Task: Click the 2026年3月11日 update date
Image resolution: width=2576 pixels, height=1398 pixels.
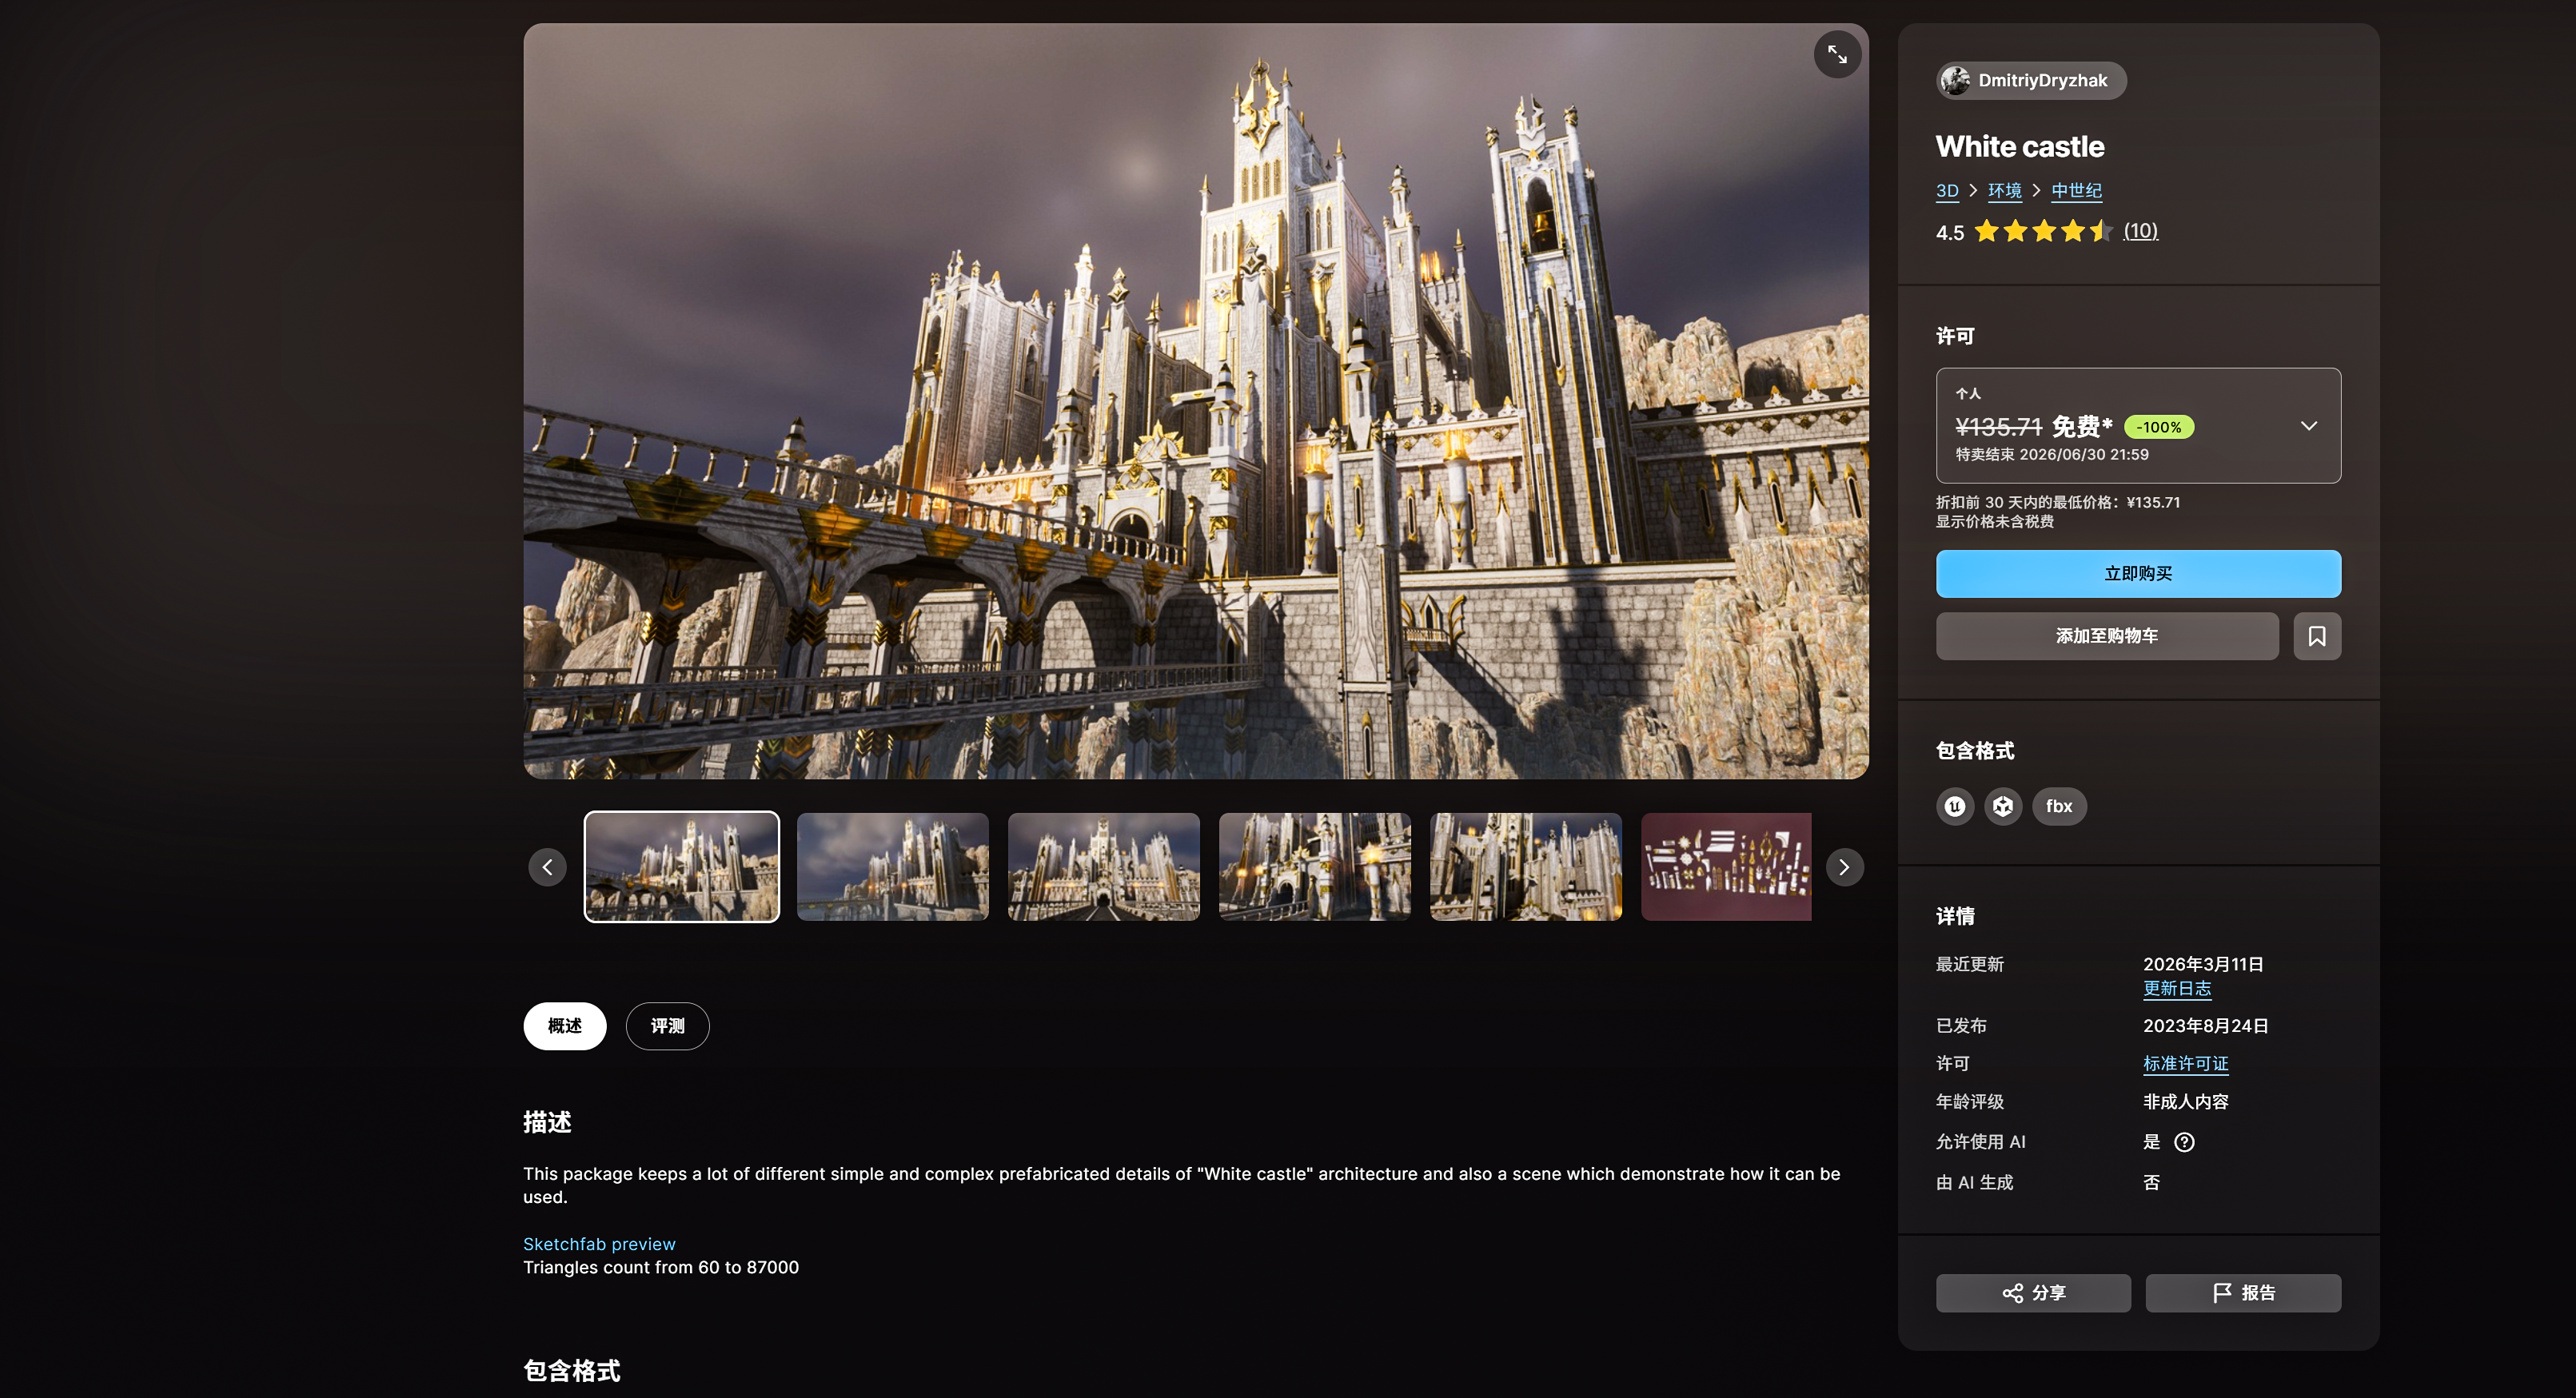Action: click(x=2203, y=964)
